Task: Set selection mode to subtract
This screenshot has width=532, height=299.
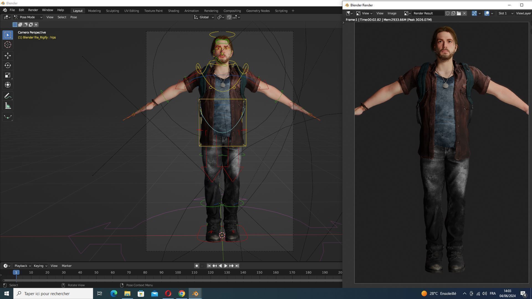Action: [x=25, y=25]
